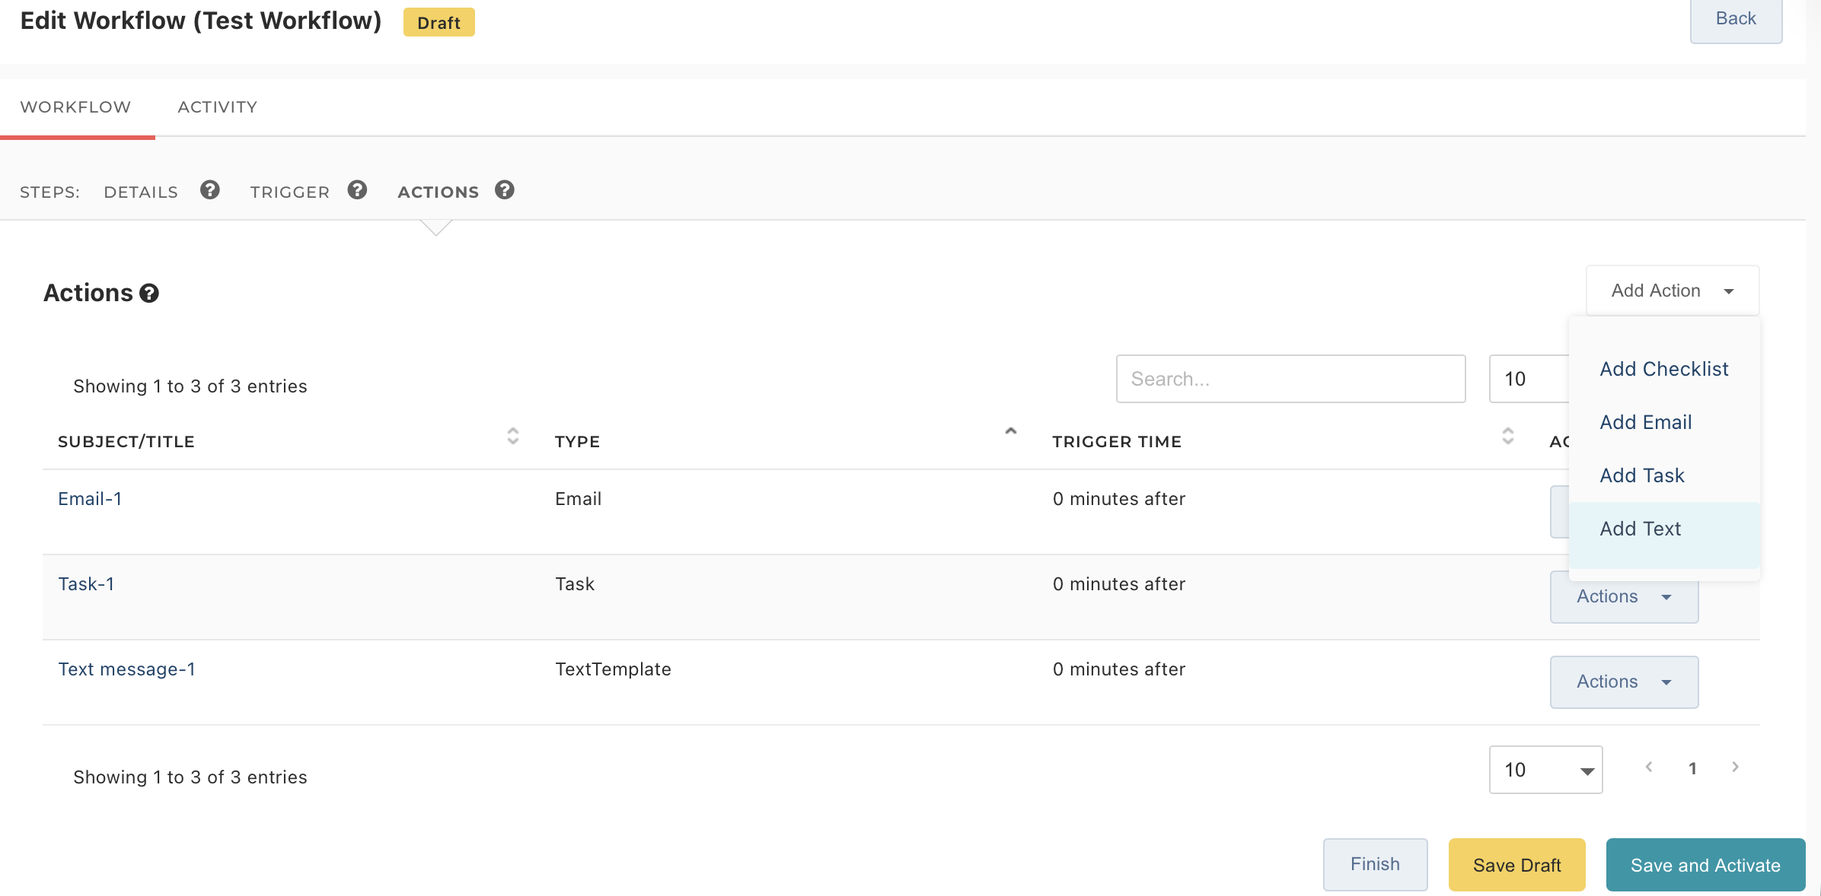The height and width of the screenshot is (896, 1821).
Task: Switch to the Activity tab
Action: (218, 107)
